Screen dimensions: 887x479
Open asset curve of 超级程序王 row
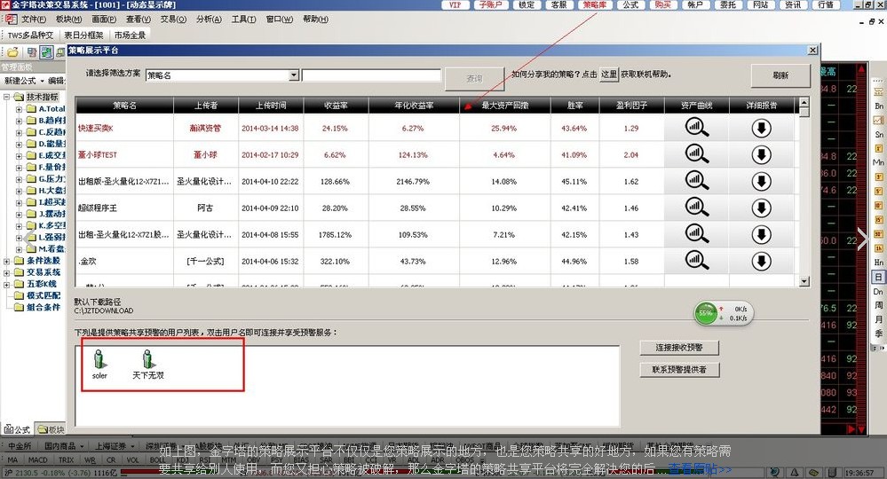click(696, 208)
